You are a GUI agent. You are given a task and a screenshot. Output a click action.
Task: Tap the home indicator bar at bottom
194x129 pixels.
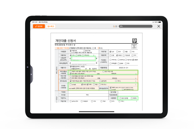(97, 112)
